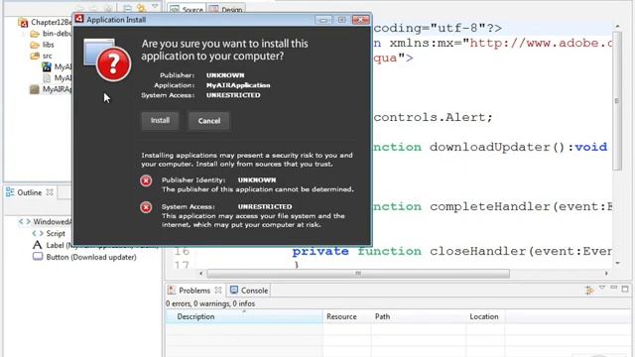The height and width of the screenshot is (357, 635).
Task: Click the editor horizontal scroll right arrow
Action: tap(606, 274)
